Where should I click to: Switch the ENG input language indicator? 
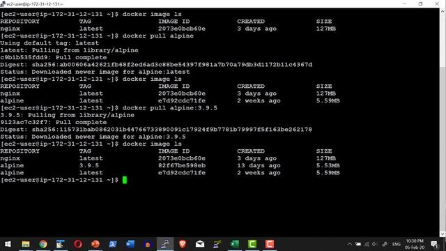click(397, 244)
